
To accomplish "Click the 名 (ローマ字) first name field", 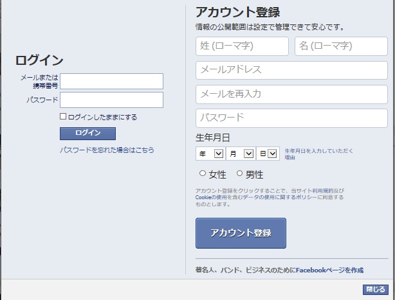I will pyautogui.click(x=341, y=46).
